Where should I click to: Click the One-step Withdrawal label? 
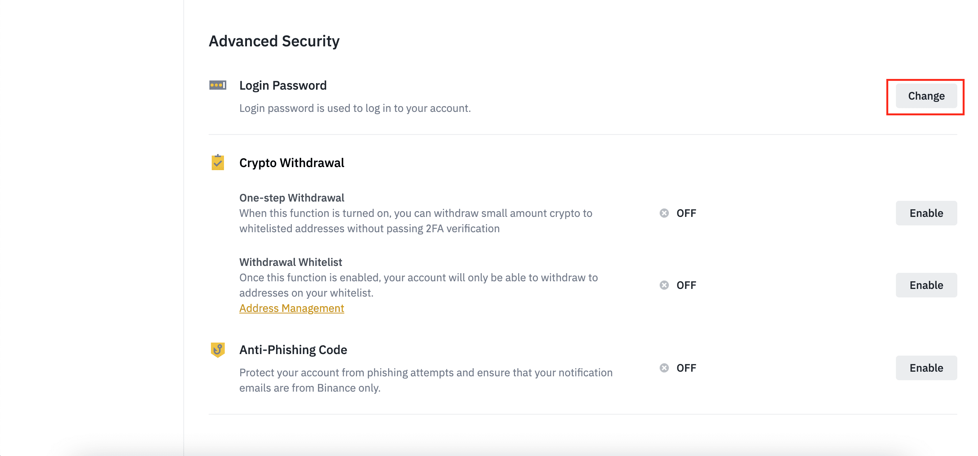click(291, 198)
